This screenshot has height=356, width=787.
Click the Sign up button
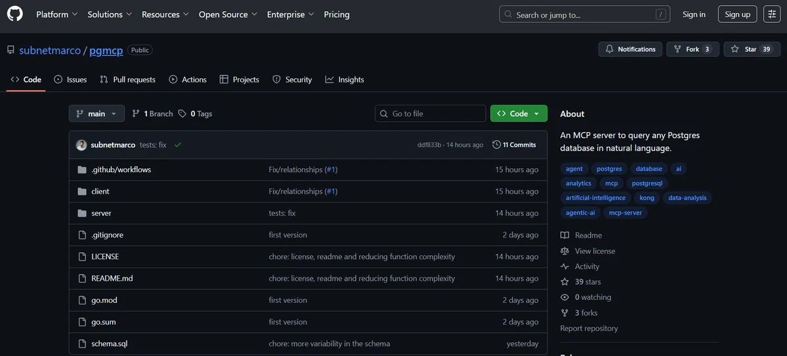738,14
